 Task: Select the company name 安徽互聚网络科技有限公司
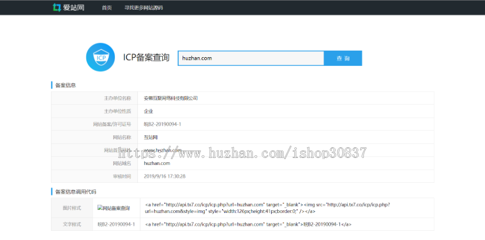tap(171, 98)
